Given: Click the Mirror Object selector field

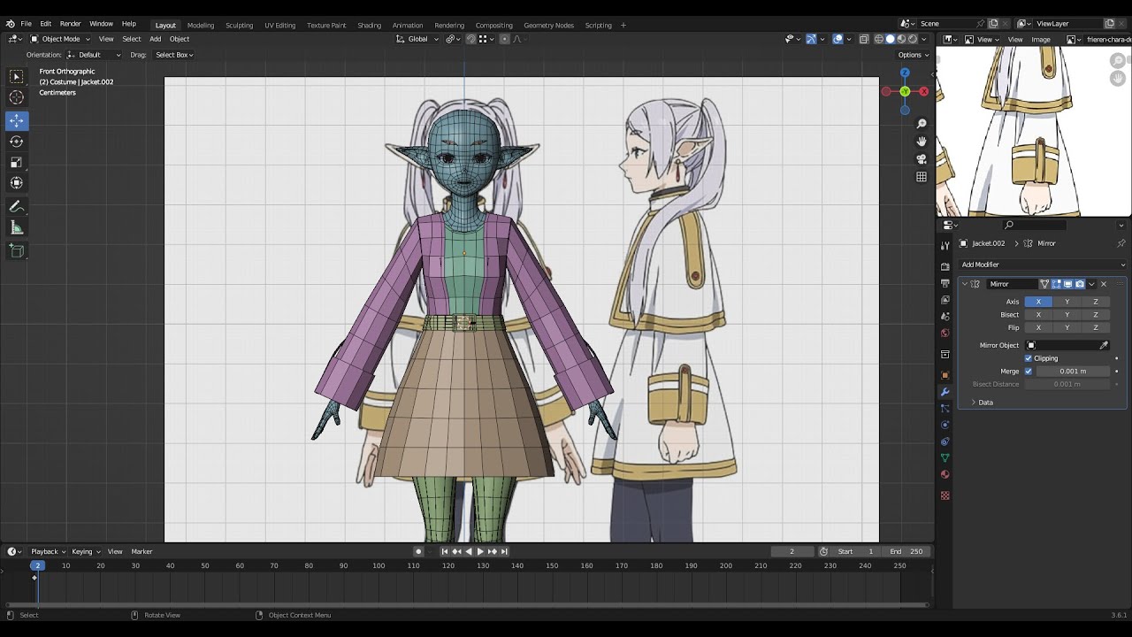Looking at the screenshot, I should (1061, 345).
